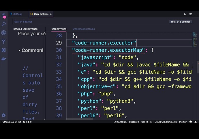Open the More Actions ellipsis menu
The height and width of the screenshot is (139, 199).
[196, 14]
